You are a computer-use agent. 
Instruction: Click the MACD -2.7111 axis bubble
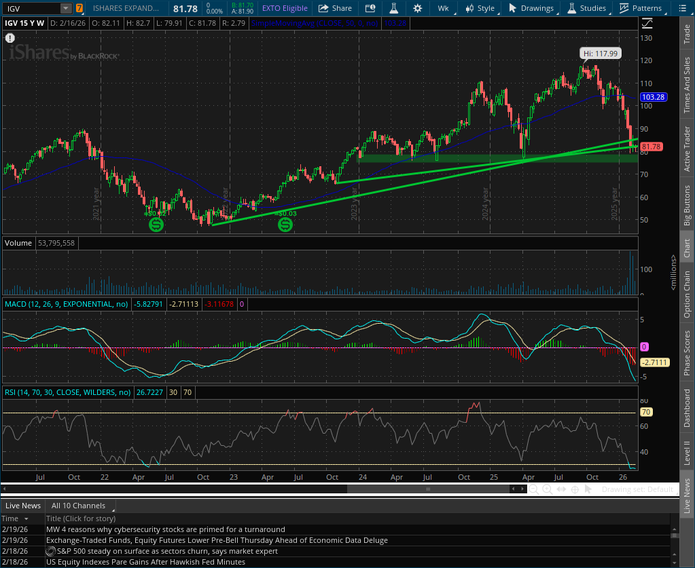[x=655, y=362]
